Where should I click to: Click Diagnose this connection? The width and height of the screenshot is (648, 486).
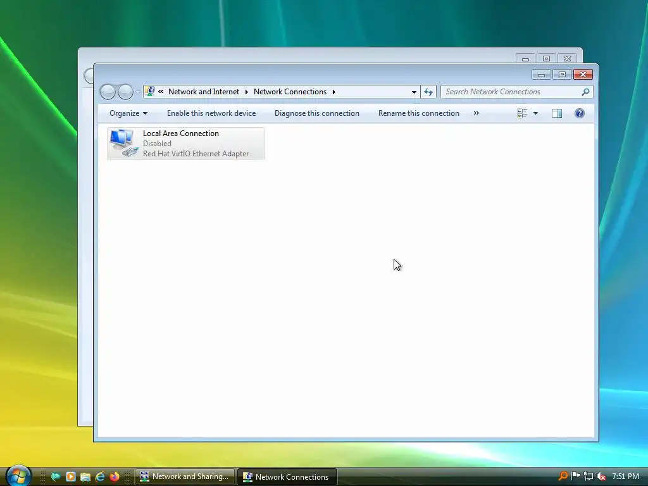(317, 113)
